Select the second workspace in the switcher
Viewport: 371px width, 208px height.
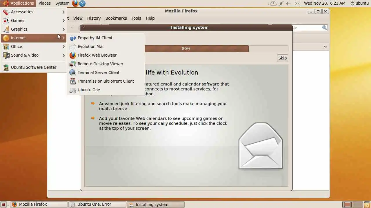tap(358, 205)
